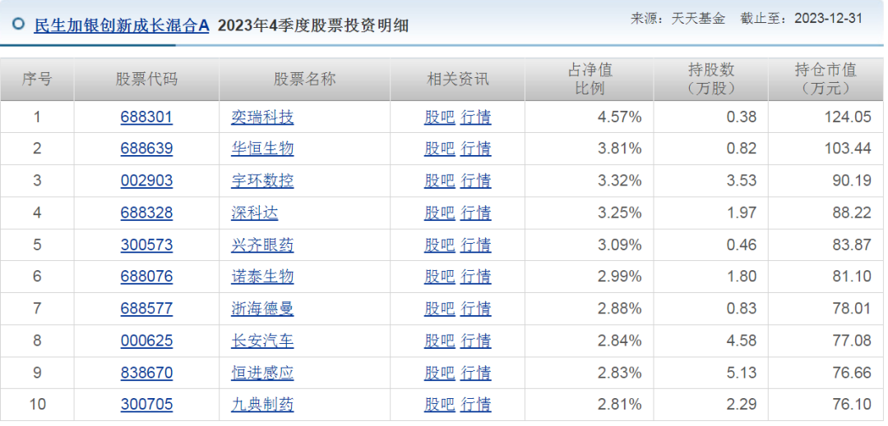Open the 奕瑞科技 stock name link

click(x=262, y=117)
